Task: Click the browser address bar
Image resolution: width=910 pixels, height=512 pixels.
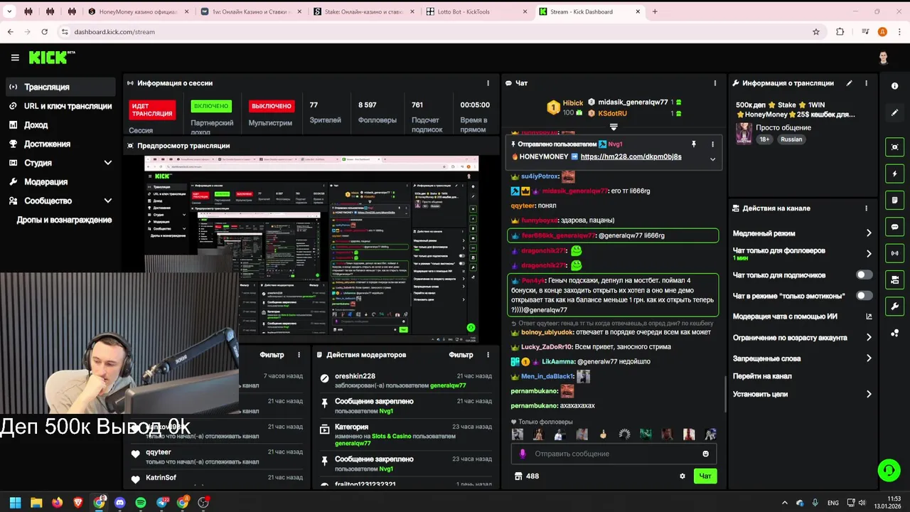Action: 441,32
